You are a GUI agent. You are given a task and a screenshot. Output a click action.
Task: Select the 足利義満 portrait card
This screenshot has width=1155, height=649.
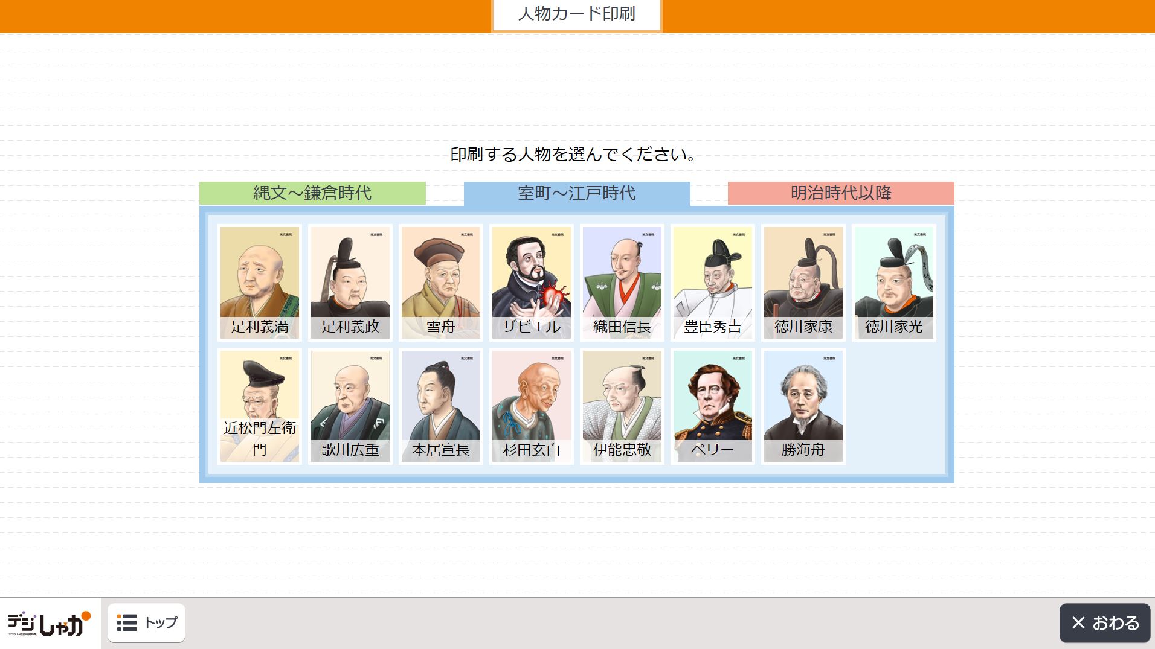(x=260, y=283)
